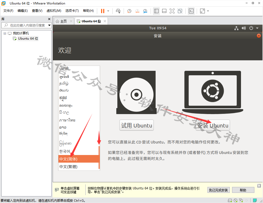The width and height of the screenshot is (263, 203).
Task: Click the 帮助 button in the hint bar
Action: (243, 190)
